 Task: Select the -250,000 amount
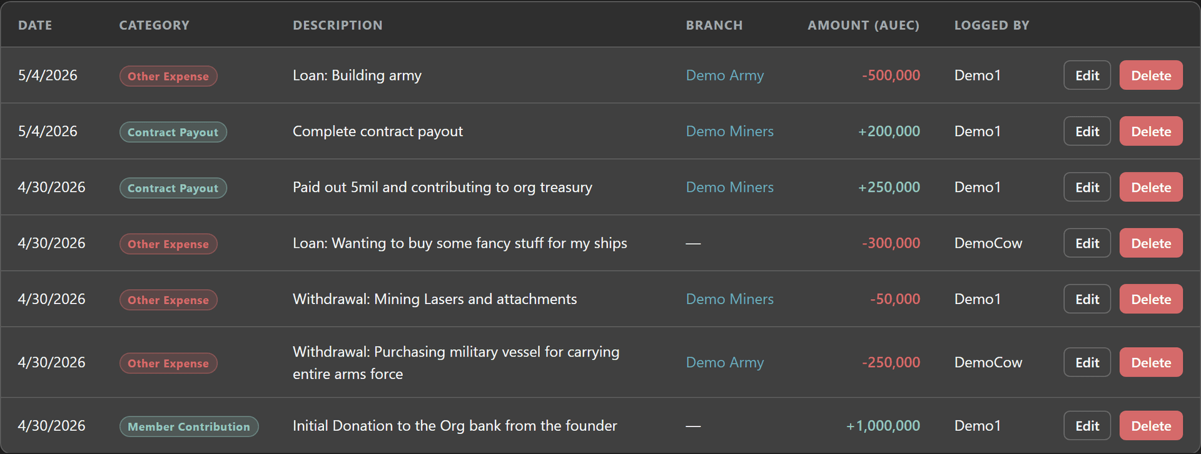click(x=891, y=362)
